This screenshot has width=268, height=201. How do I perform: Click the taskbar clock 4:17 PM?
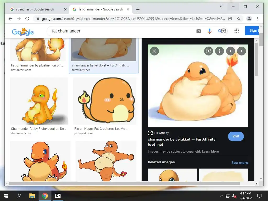[x=245, y=193]
